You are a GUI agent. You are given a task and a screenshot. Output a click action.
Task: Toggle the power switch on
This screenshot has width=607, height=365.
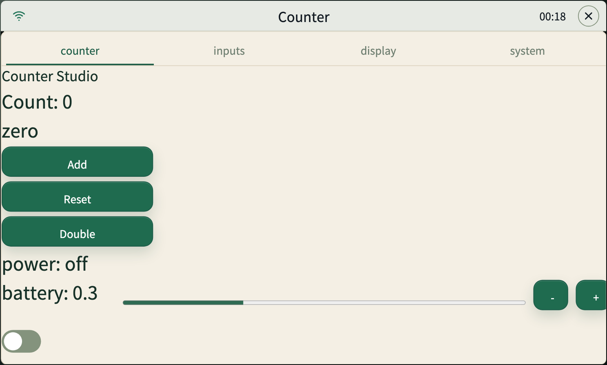coord(22,341)
